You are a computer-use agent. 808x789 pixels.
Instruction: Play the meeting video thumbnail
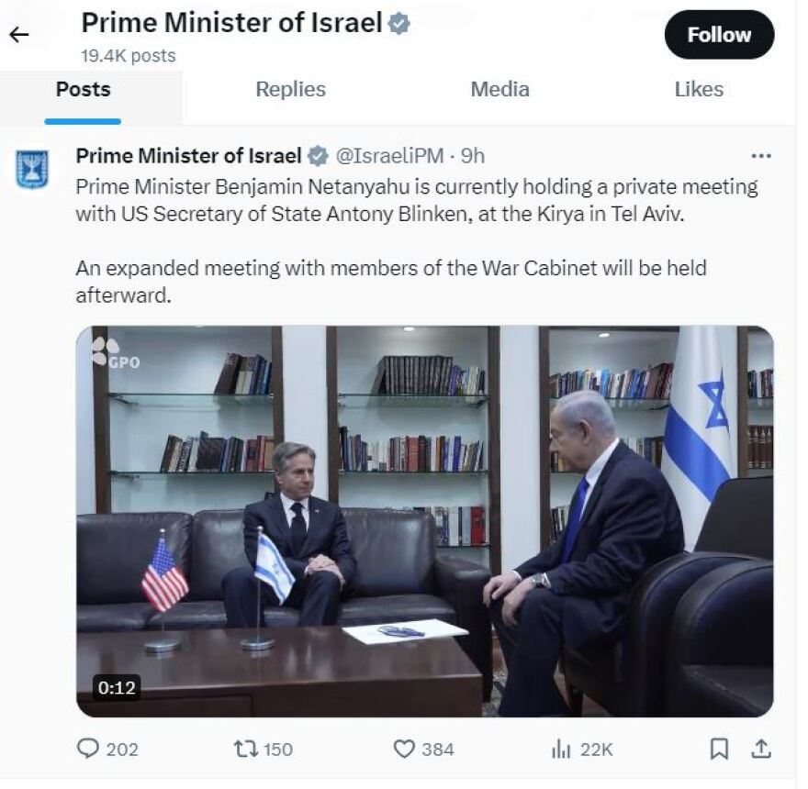coord(424,521)
